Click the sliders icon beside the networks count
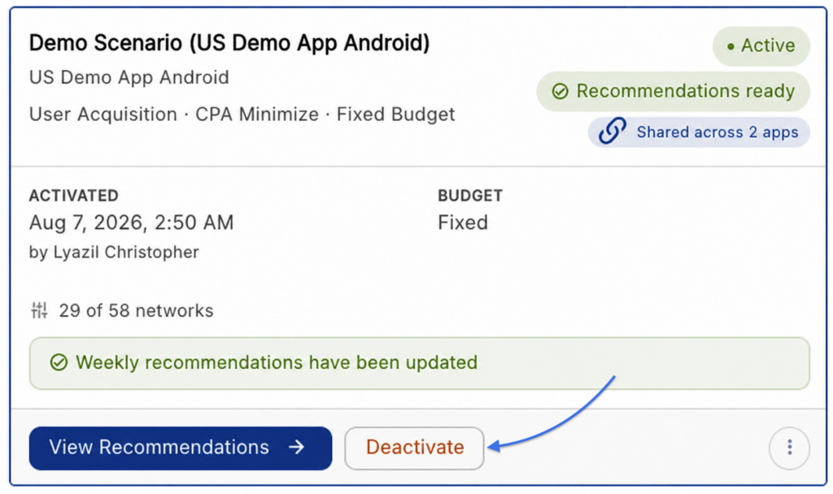This screenshot has height=494, width=833. pos(39,310)
